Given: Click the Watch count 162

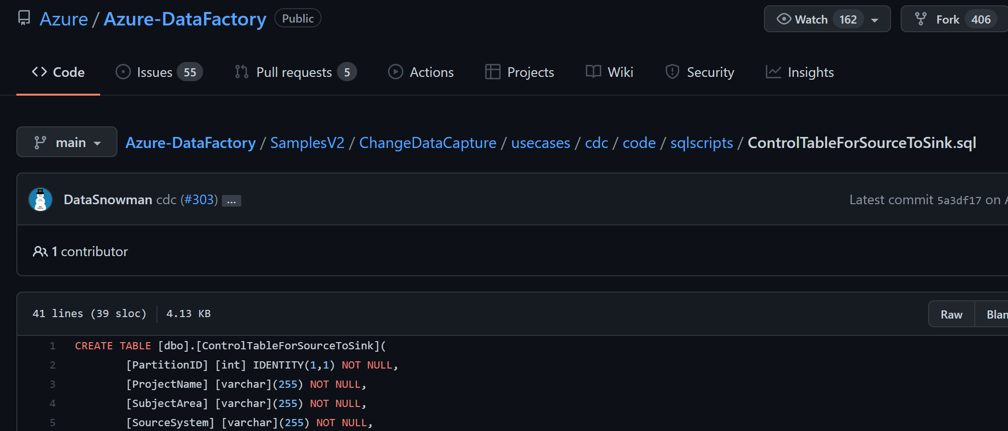Looking at the screenshot, I should pos(848,20).
